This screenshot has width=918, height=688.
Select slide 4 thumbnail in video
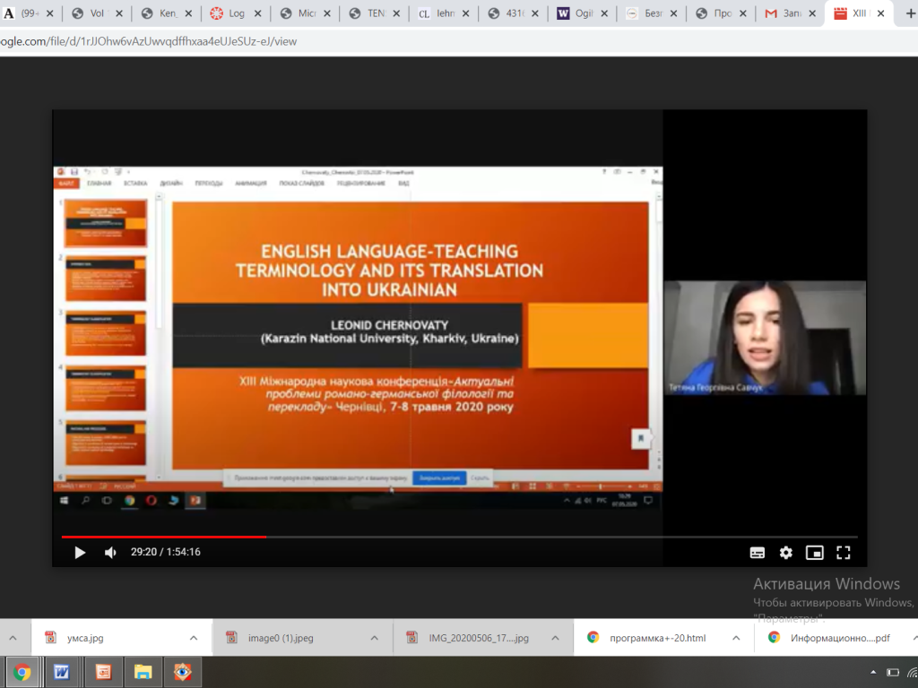pyautogui.click(x=106, y=389)
